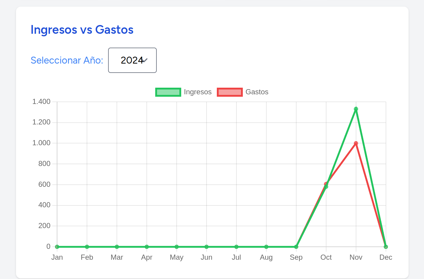Toggle the Ingresos legend green swatch

pos(168,92)
